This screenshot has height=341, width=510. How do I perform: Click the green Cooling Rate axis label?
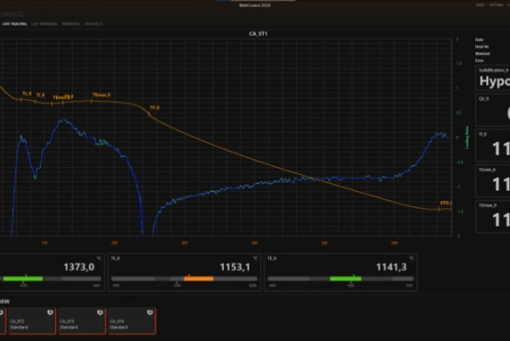click(467, 137)
